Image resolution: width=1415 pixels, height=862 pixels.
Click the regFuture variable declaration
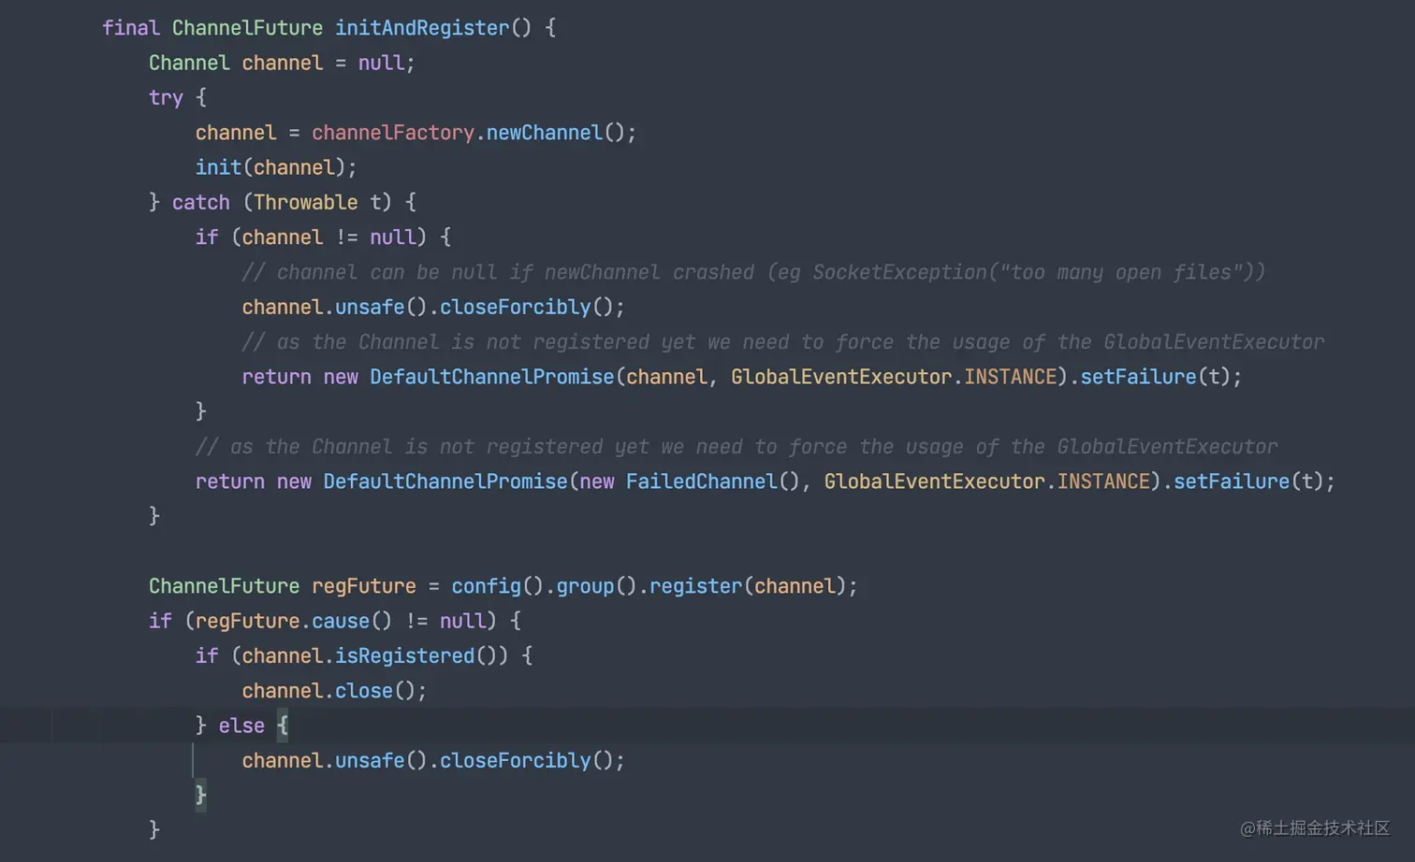click(363, 586)
